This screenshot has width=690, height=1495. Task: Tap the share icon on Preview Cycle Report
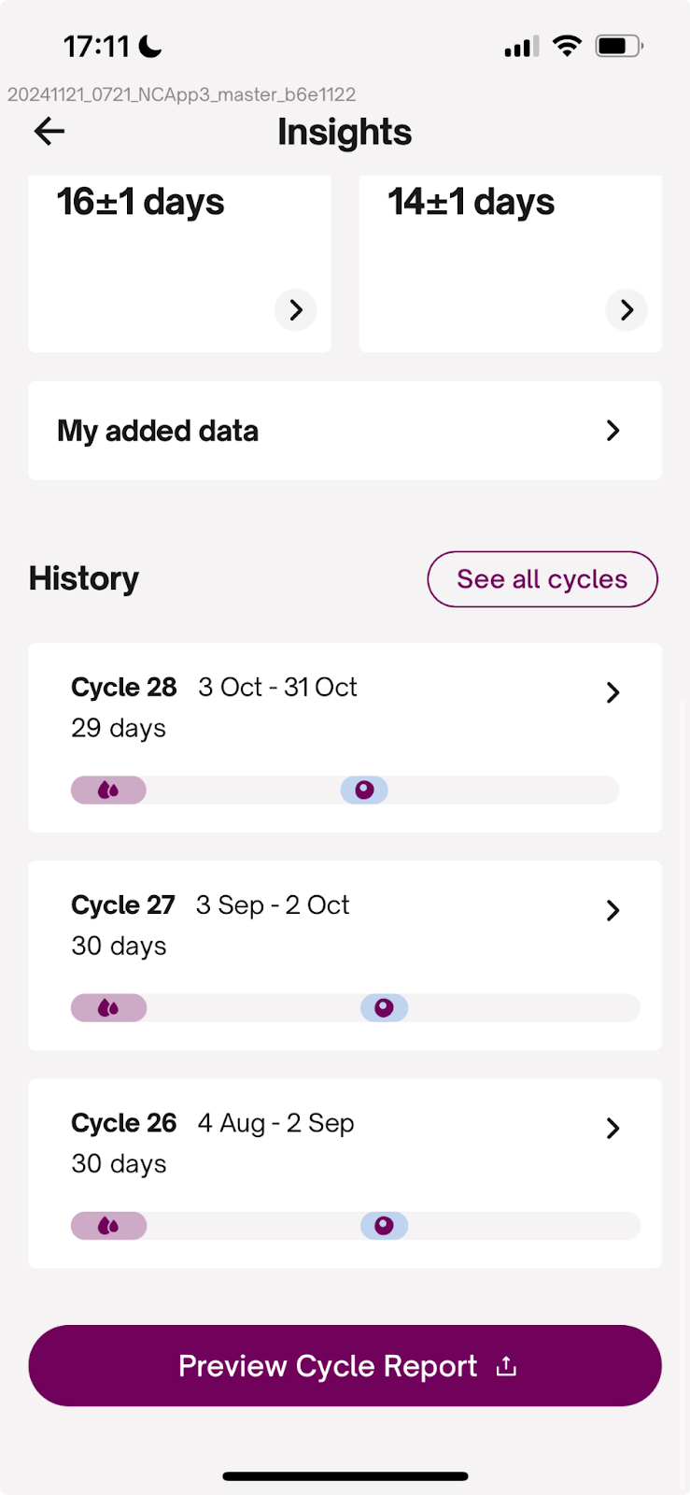click(x=506, y=1367)
